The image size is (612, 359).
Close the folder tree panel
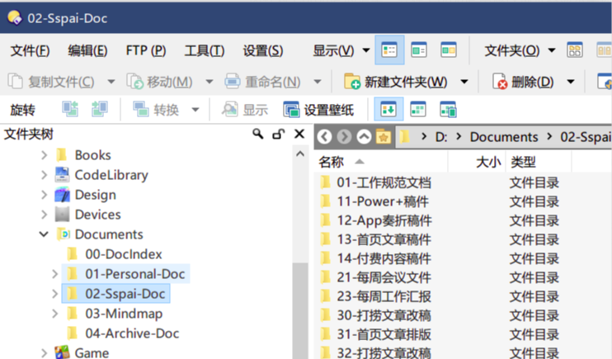tap(299, 135)
